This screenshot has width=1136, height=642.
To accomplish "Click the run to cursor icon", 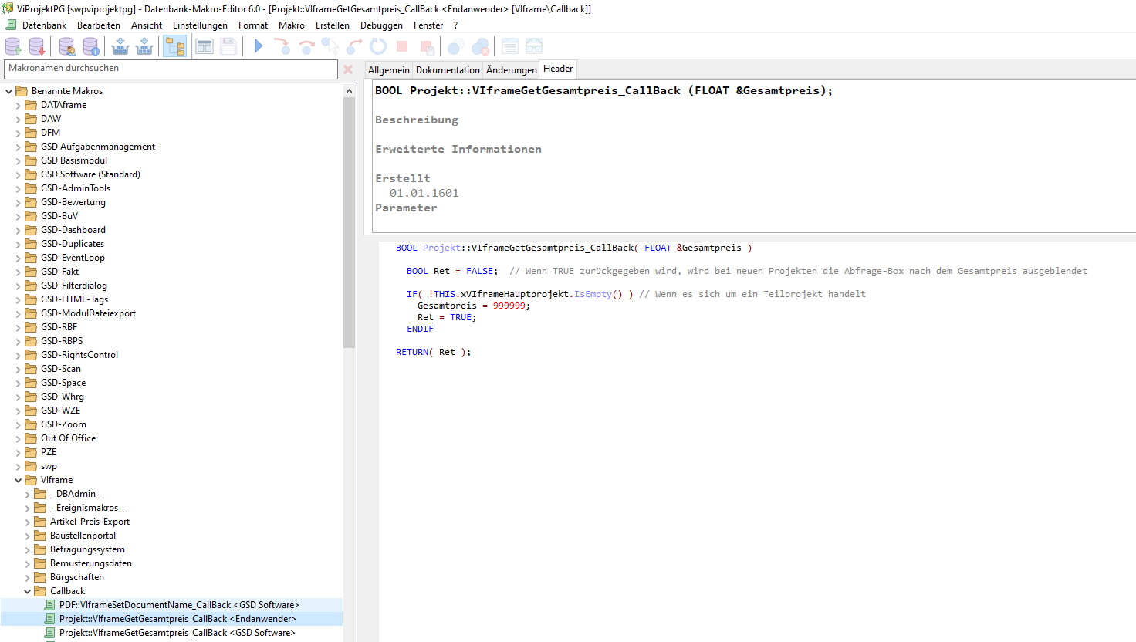I will point(330,46).
